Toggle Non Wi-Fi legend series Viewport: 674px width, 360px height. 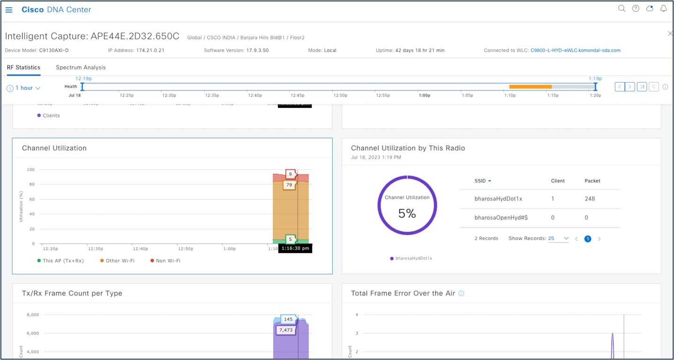click(x=165, y=260)
